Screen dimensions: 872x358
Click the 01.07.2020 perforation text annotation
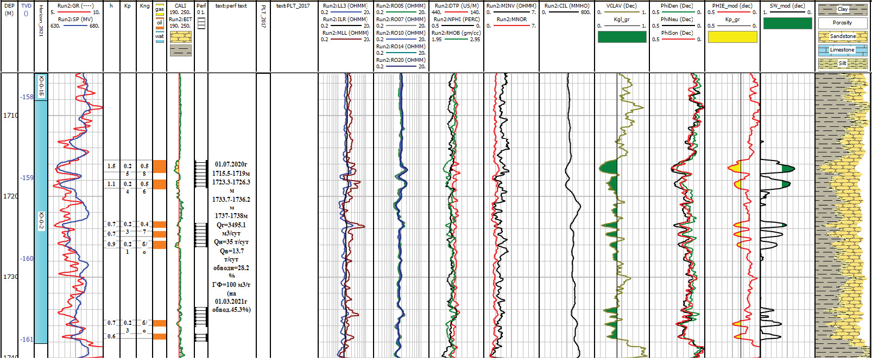(231, 164)
